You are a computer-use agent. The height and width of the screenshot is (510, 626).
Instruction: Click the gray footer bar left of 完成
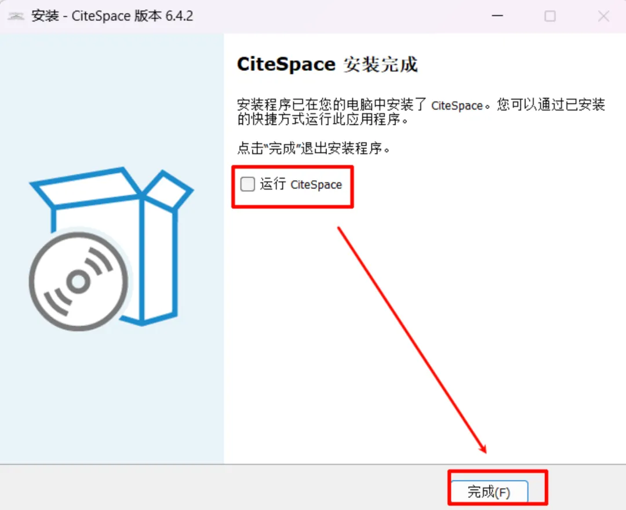224,487
